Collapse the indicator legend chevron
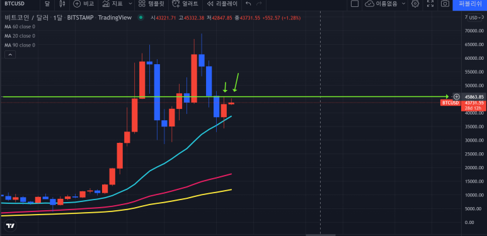487x236 pixels. [10, 55]
